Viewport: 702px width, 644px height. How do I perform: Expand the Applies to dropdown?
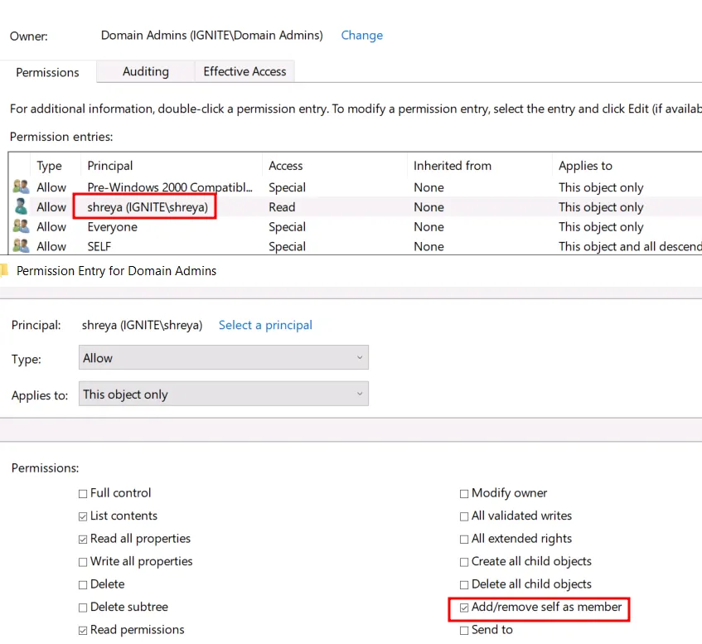(x=223, y=395)
